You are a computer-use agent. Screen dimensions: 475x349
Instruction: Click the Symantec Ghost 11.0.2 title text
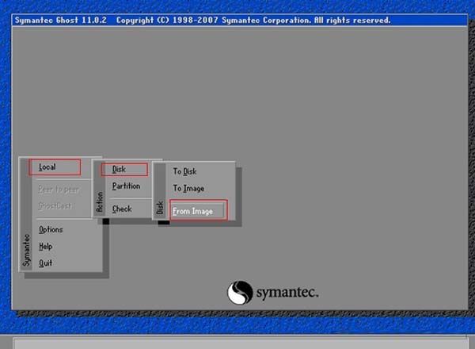pyautogui.click(x=61, y=21)
